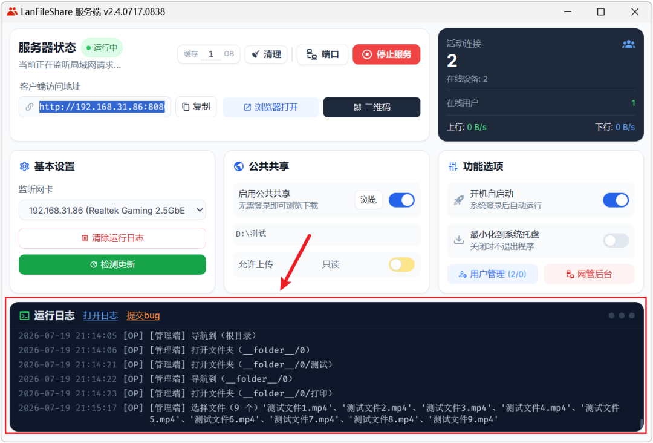Click the 在线设备: 2 text
653x443 pixels.
[x=467, y=79]
